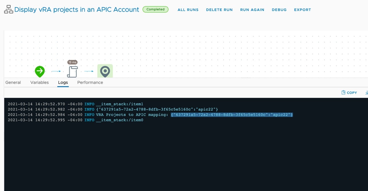This screenshot has width=368, height=191.
Task: Open the General tab
Action: coord(13,82)
